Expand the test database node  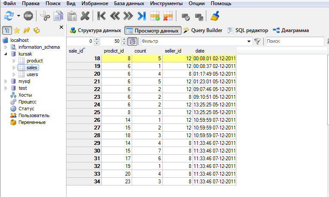(6, 88)
